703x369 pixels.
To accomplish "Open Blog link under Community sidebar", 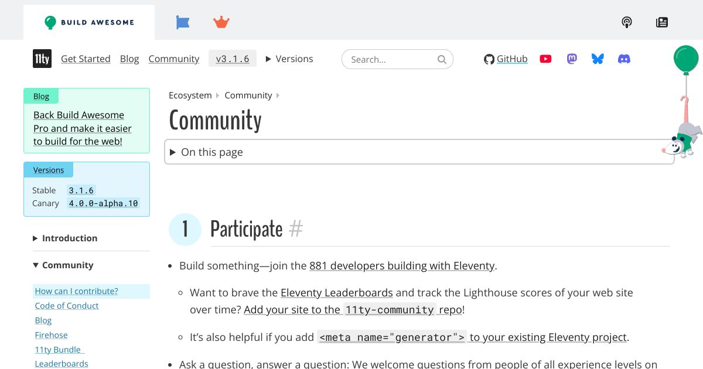I will pyautogui.click(x=43, y=320).
